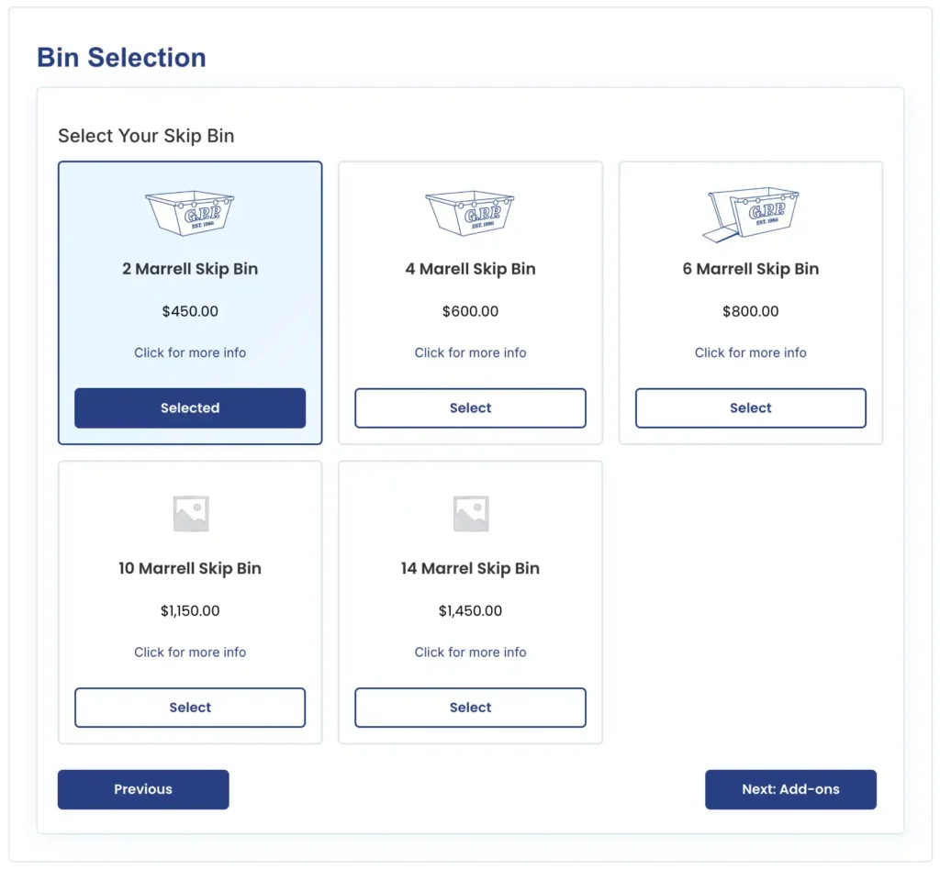Pick the 14 Marrel Skip Bin Select button
Viewport: 940px width, 870px height.
coord(470,708)
